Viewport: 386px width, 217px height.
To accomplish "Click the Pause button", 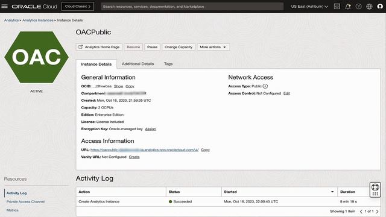I will (x=152, y=47).
